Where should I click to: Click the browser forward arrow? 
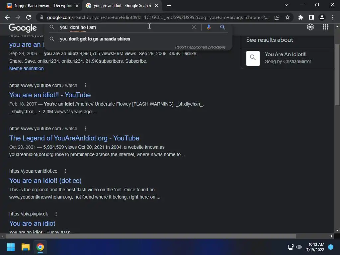(18, 17)
